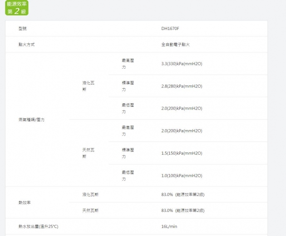Select the 83.0% efficiency value for 液化瓦斯
Image resolution: width=286 pixels, height=236 pixels.
pyautogui.click(x=182, y=195)
